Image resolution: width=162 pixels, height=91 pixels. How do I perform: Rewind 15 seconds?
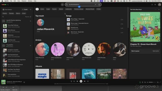(74, 81)
